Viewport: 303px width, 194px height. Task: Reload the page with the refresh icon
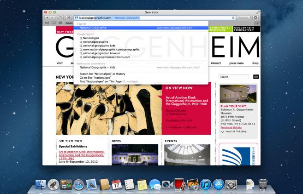pyautogui.click(x=233, y=18)
